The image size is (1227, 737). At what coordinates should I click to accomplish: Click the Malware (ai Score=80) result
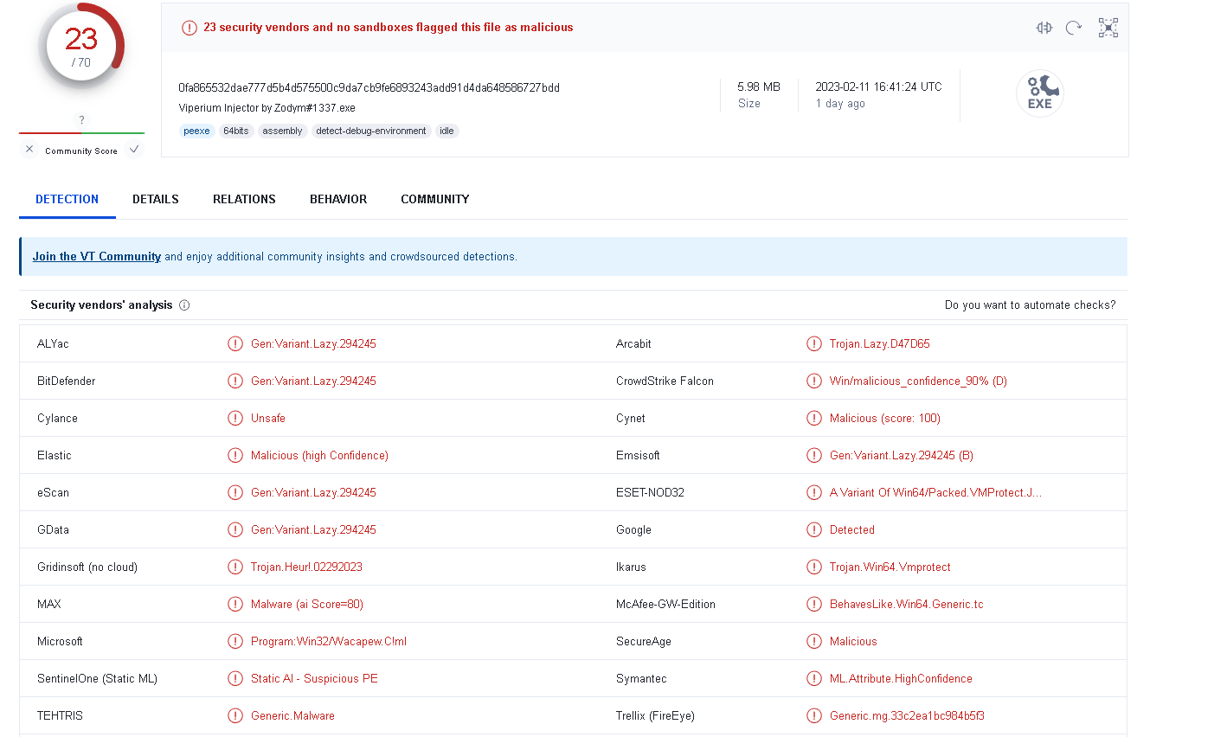pyautogui.click(x=307, y=604)
